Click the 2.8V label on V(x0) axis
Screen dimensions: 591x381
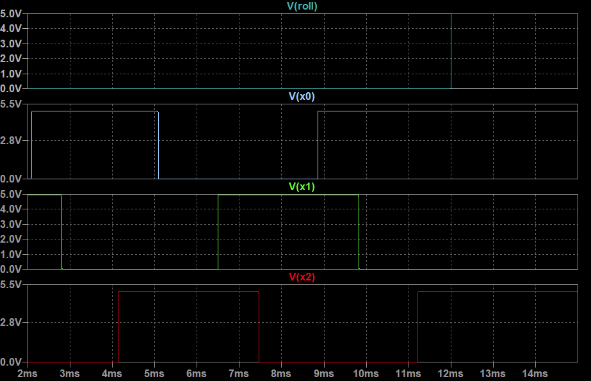coord(11,141)
